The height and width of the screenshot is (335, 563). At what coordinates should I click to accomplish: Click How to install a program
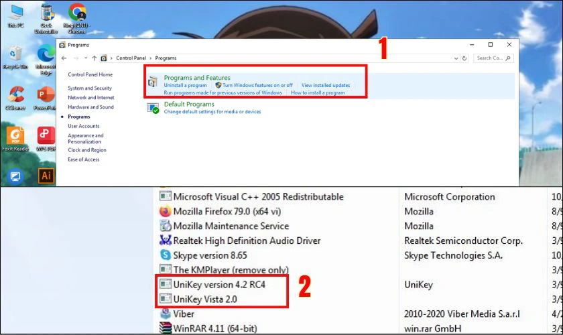coord(318,92)
